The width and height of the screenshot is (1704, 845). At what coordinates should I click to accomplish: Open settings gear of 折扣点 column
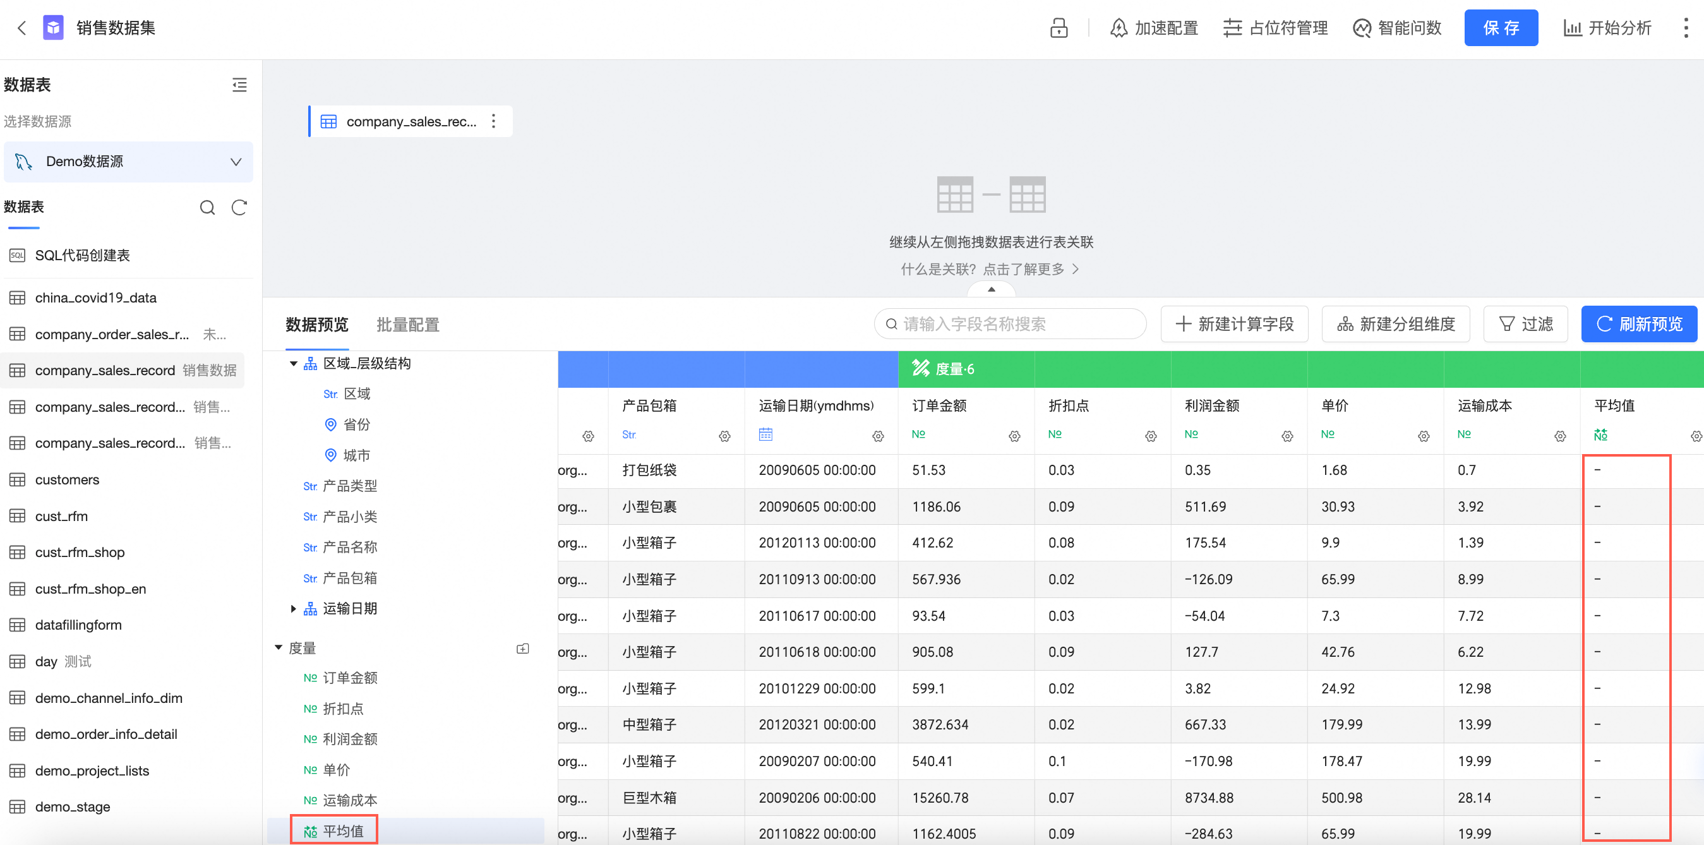click(1150, 437)
